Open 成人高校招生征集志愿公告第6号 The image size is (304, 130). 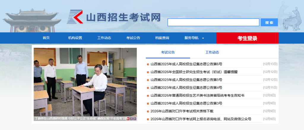click(186, 64)
